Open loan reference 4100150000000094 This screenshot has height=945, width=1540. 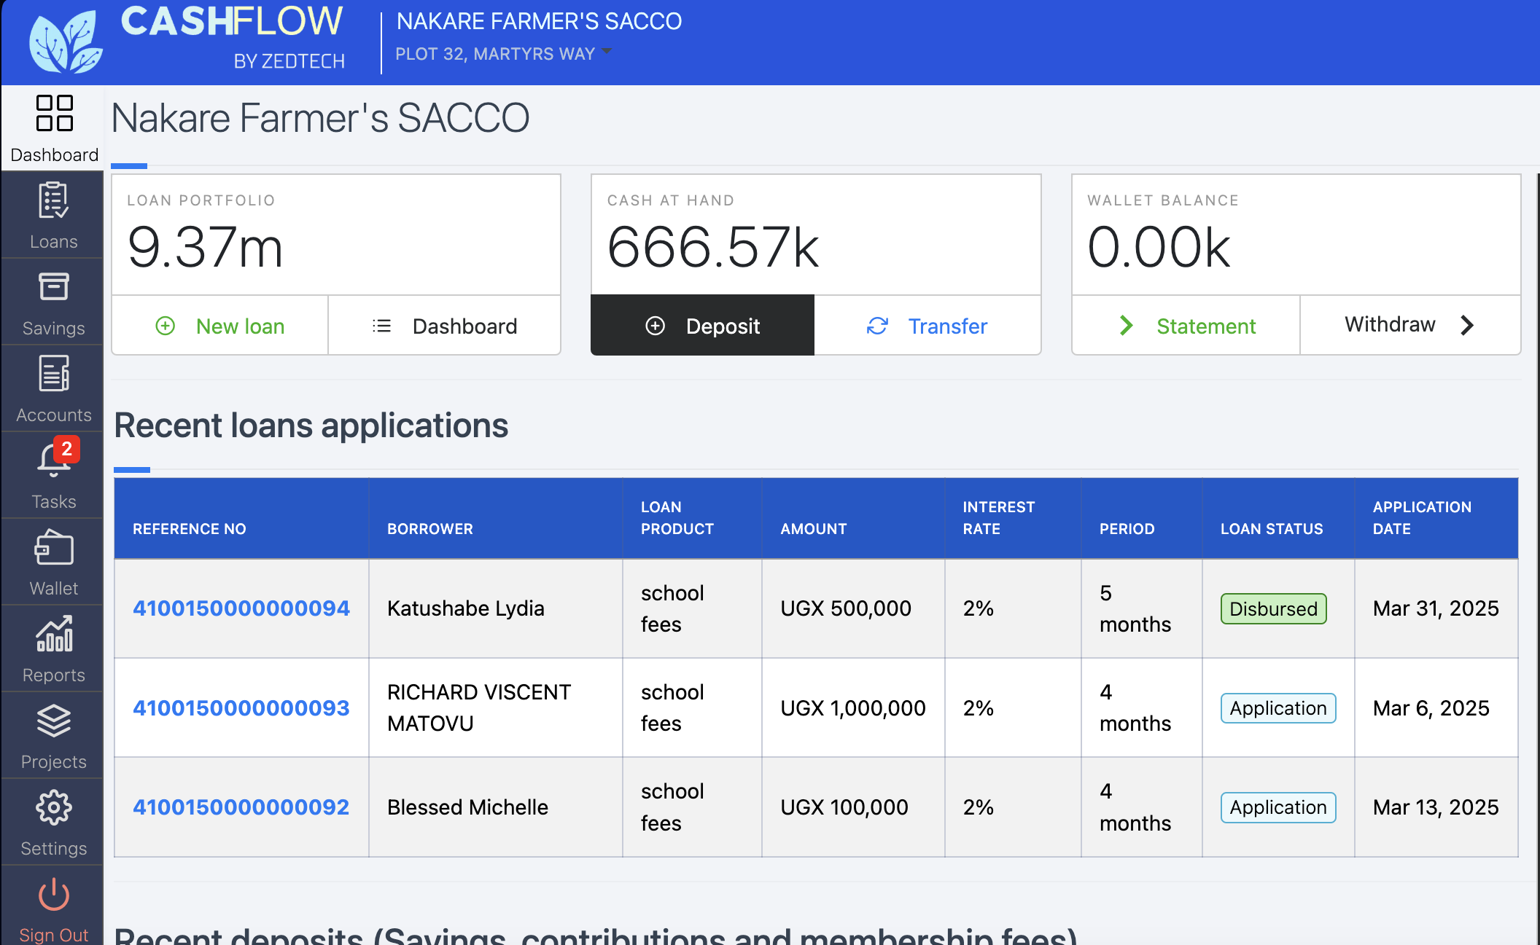pyautogui.click(x=241, y=608)
